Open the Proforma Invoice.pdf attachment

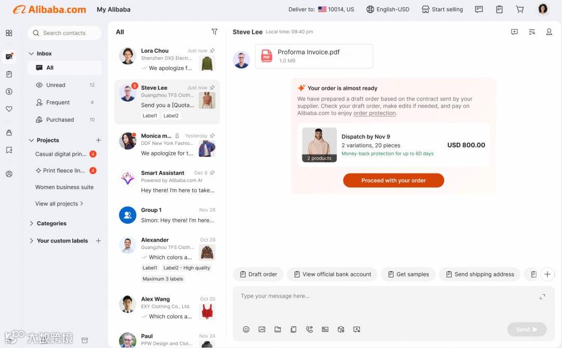(314, 56)
